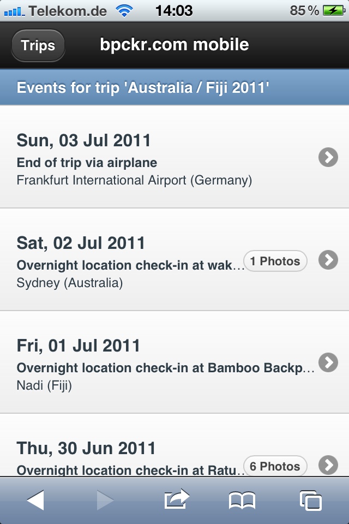
Task: Open the 6 Photos badge on the Ratu event
Action: pos(275,466)
